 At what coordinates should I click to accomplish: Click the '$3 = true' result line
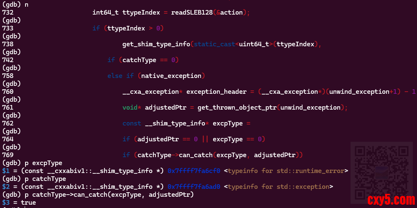coord(19,203)
